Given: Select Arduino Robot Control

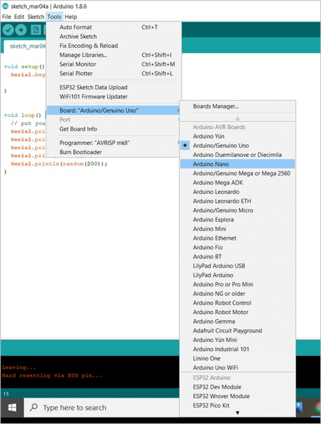Looking at the screenshot, I should click(x=238, y=302).
